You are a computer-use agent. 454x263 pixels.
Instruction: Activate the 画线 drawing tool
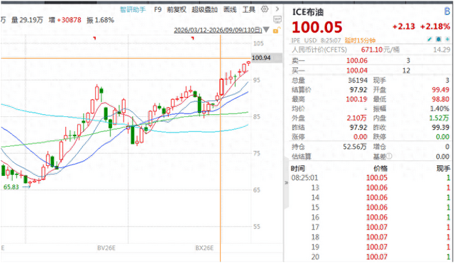click(230, 10)
